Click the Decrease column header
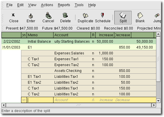The height and width of the screenshot is (117, 164). coord(122,35)
